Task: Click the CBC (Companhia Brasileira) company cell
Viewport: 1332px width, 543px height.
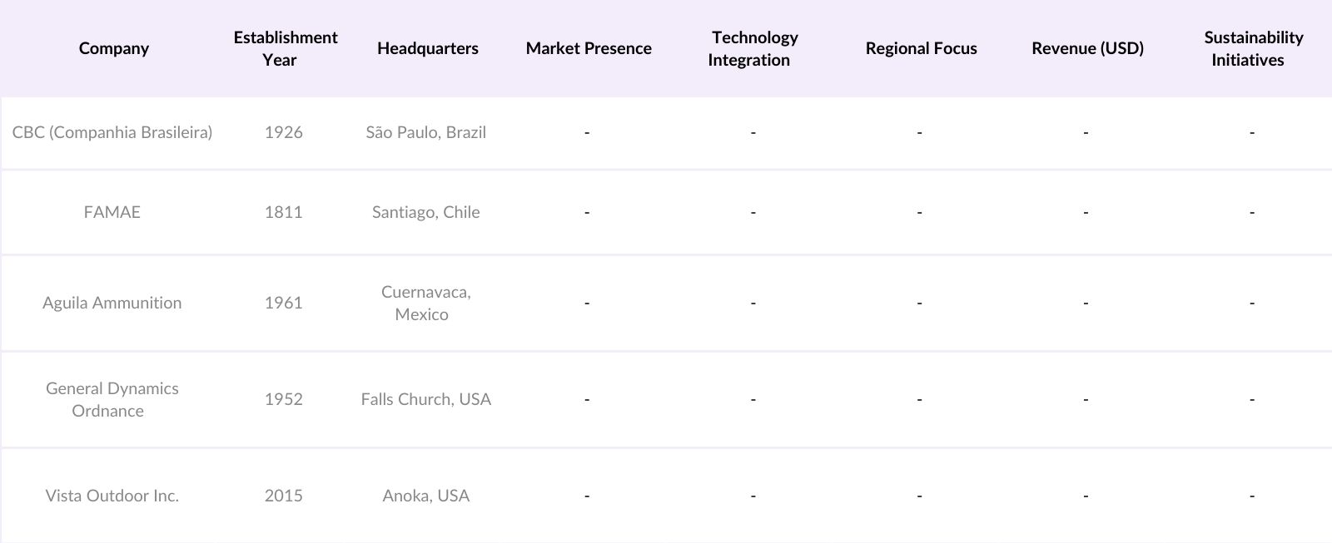Action: pos(112,132)
